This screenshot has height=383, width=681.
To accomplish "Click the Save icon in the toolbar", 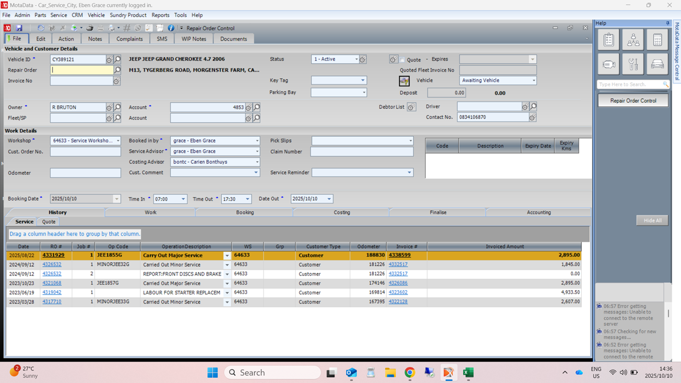I will (19, 28).
